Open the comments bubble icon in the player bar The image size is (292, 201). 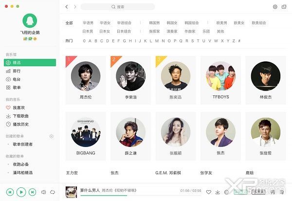click(x=226, y=192)
